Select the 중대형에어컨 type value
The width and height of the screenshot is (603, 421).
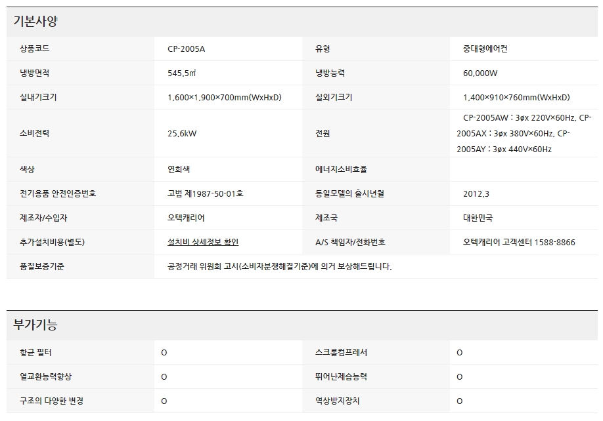pyautogui.click(x=485, y=49)
